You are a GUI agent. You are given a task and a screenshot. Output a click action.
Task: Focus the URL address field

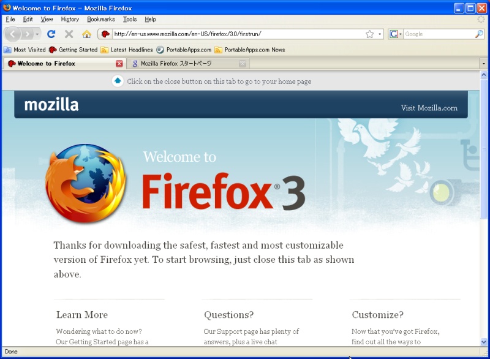[x=238, y=34]
